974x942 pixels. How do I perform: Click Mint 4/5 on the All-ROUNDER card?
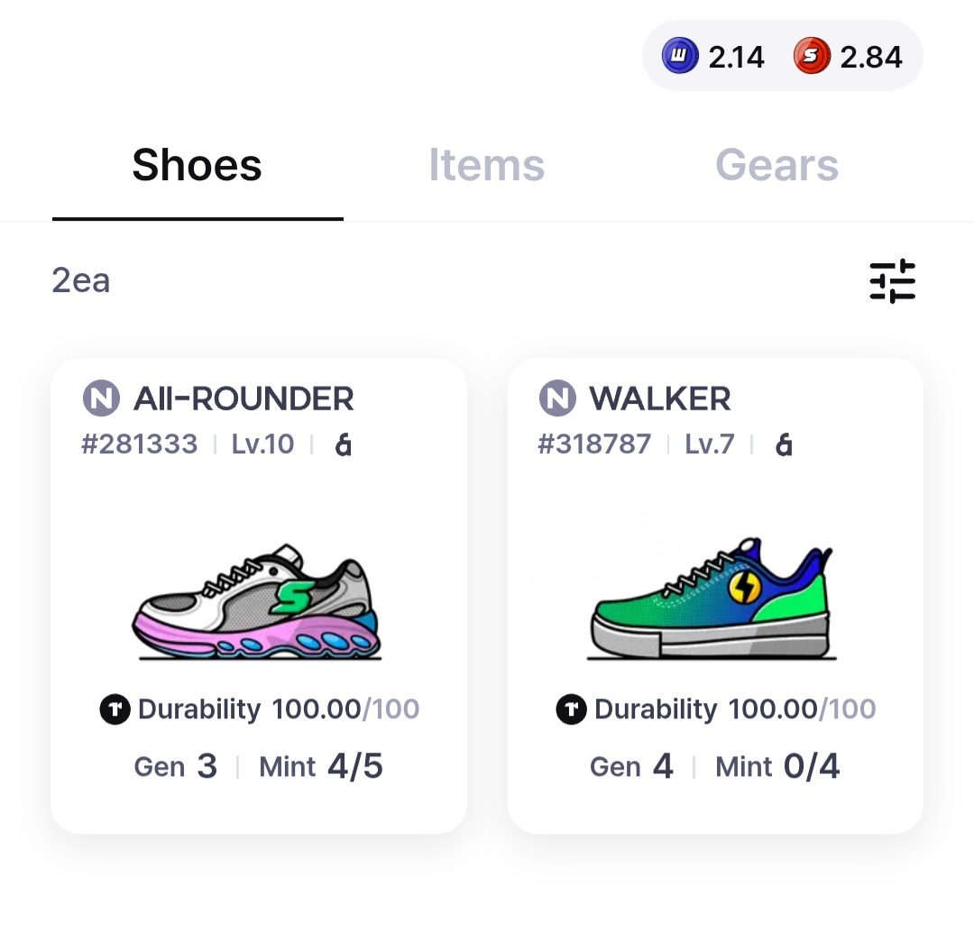coord(321,767)
